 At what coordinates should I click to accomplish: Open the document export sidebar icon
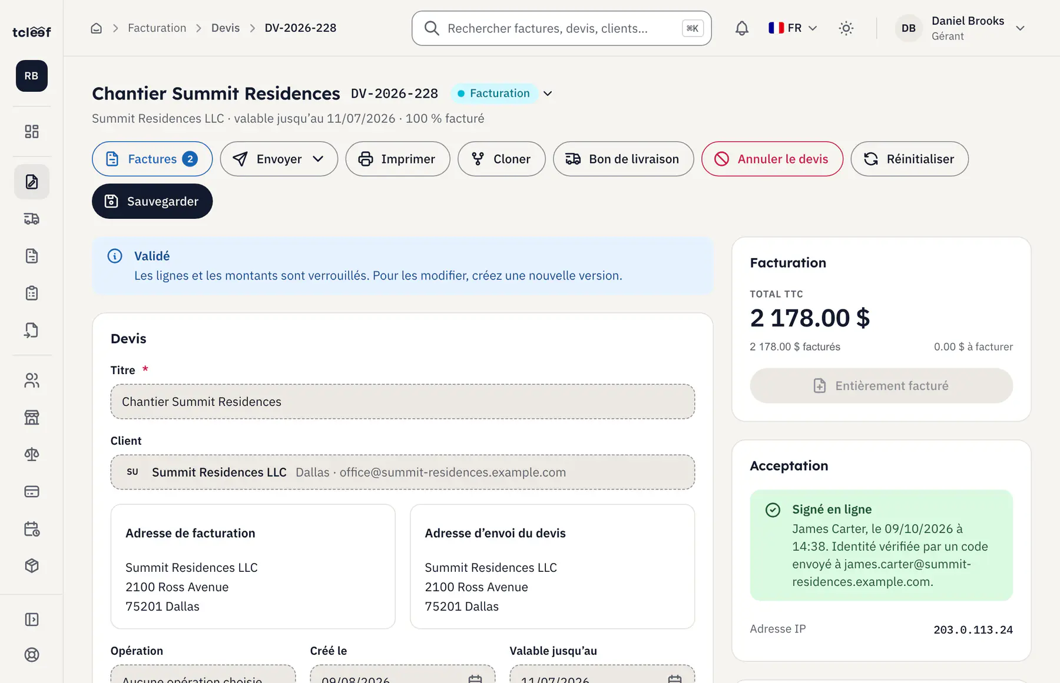click(32, 330)
